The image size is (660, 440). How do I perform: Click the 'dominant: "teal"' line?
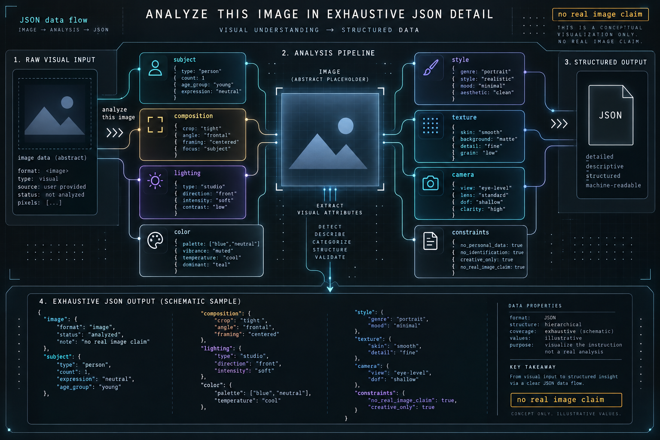[x=206, y=265]
